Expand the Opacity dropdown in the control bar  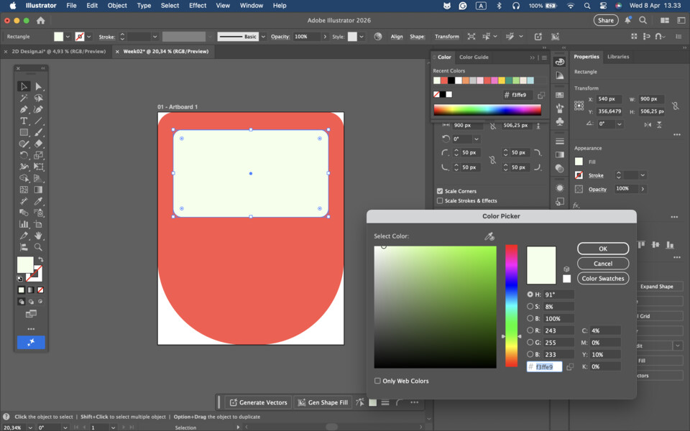coord(326,37)
